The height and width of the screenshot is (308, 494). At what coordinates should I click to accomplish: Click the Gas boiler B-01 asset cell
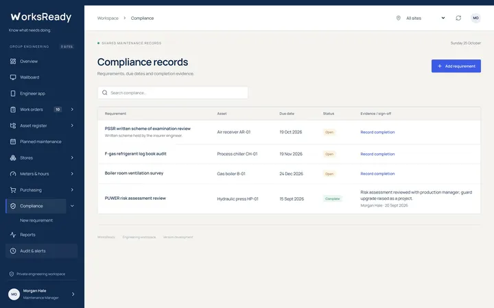point(231,173)
